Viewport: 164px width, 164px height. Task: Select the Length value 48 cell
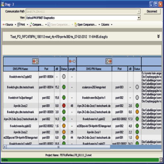click(x=72, y=106)
